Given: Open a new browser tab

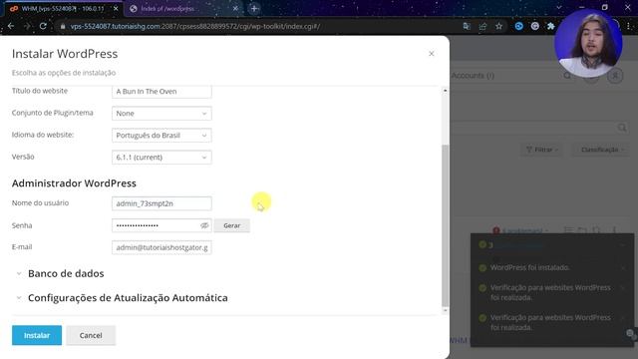Looking at the screenshot, I should tap(254, 9).
